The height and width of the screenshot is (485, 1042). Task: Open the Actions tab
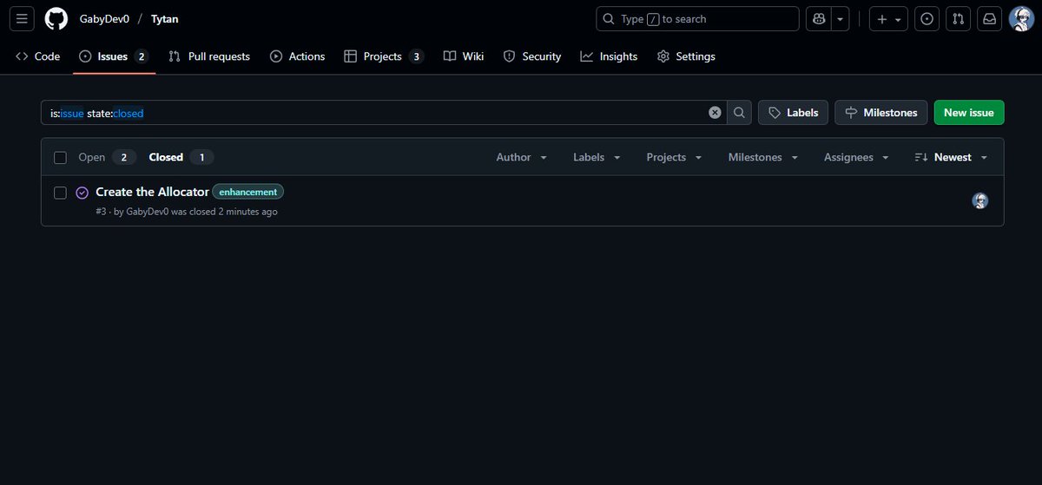[298, 56]
